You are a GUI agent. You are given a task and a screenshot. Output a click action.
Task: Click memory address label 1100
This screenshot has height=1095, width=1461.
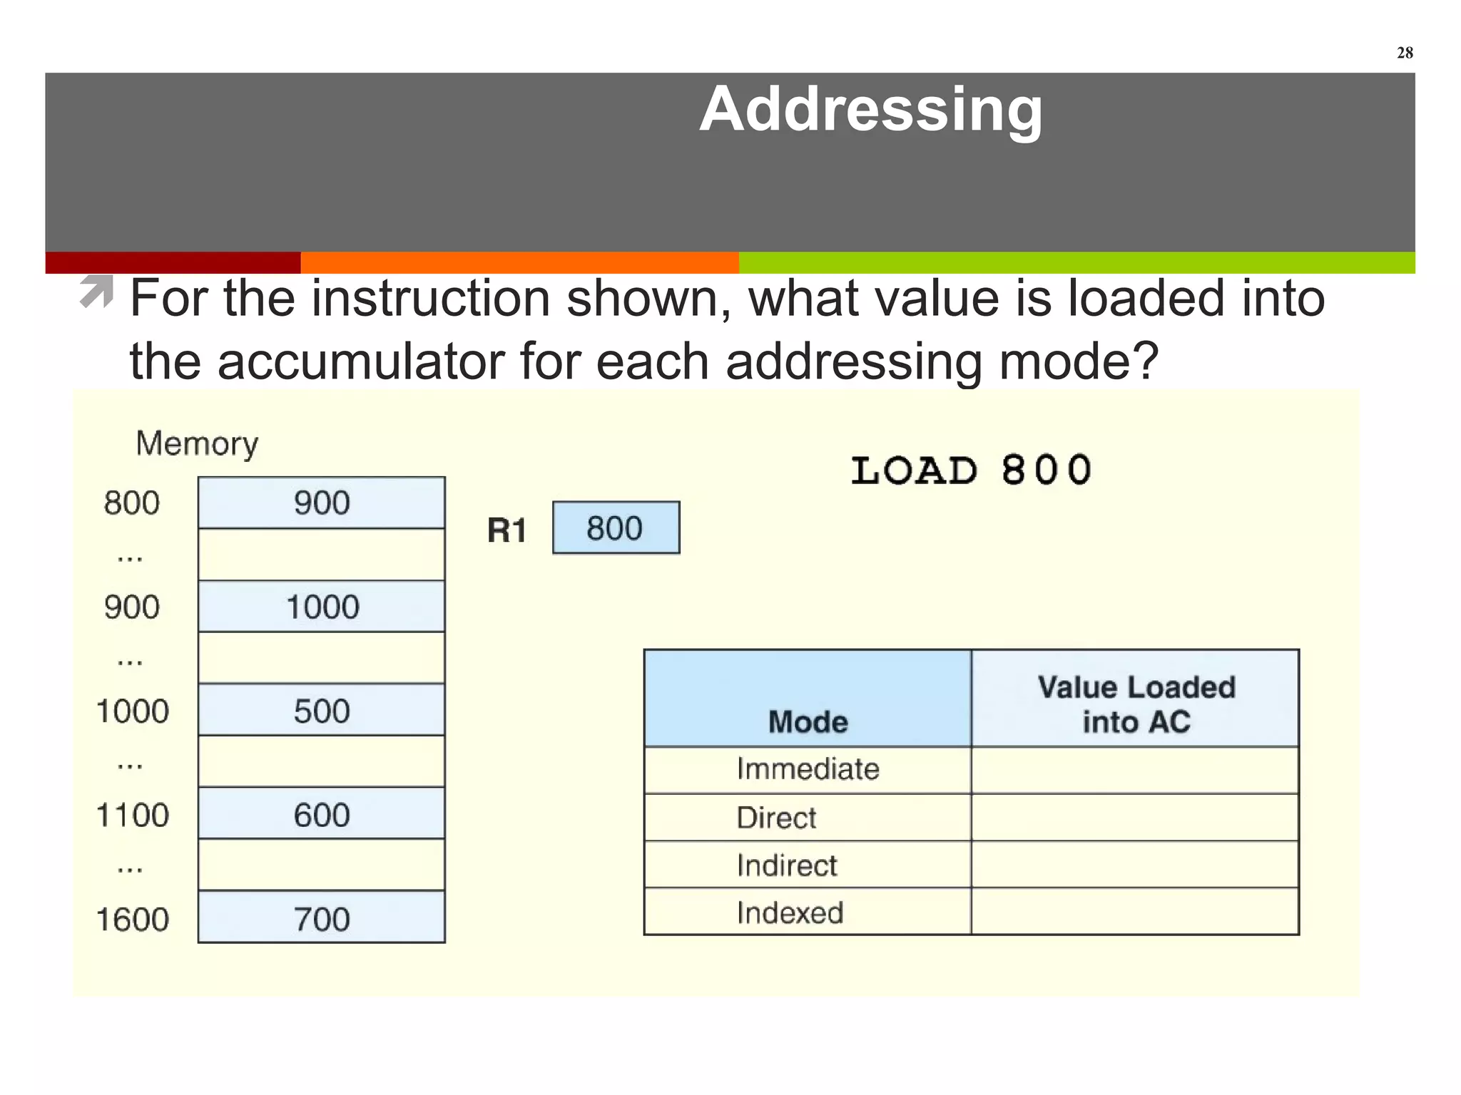point(133,815)
